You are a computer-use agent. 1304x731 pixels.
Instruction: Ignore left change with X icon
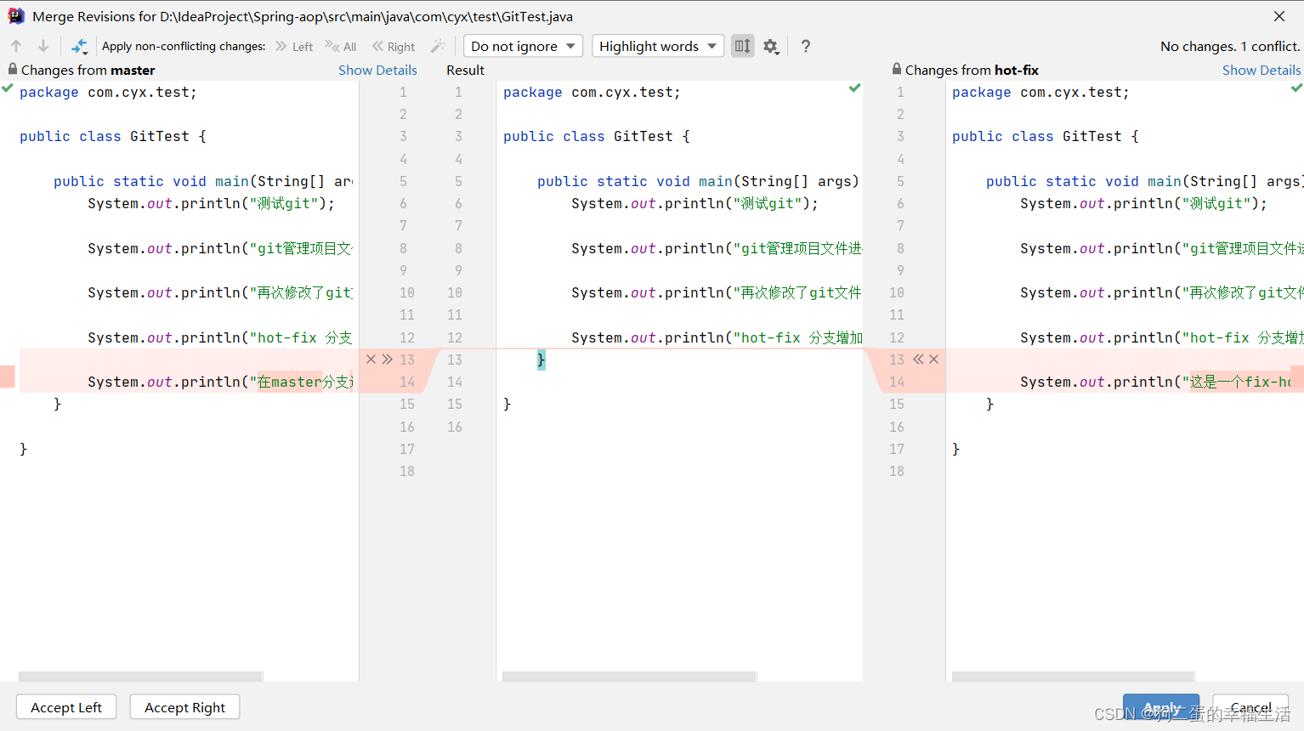(371, 360)
